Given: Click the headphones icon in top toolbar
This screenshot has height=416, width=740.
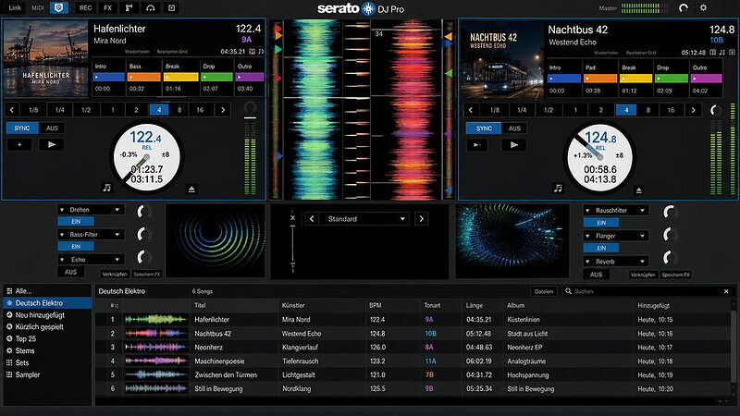Looking at the screenshot, I should (150, 7).
